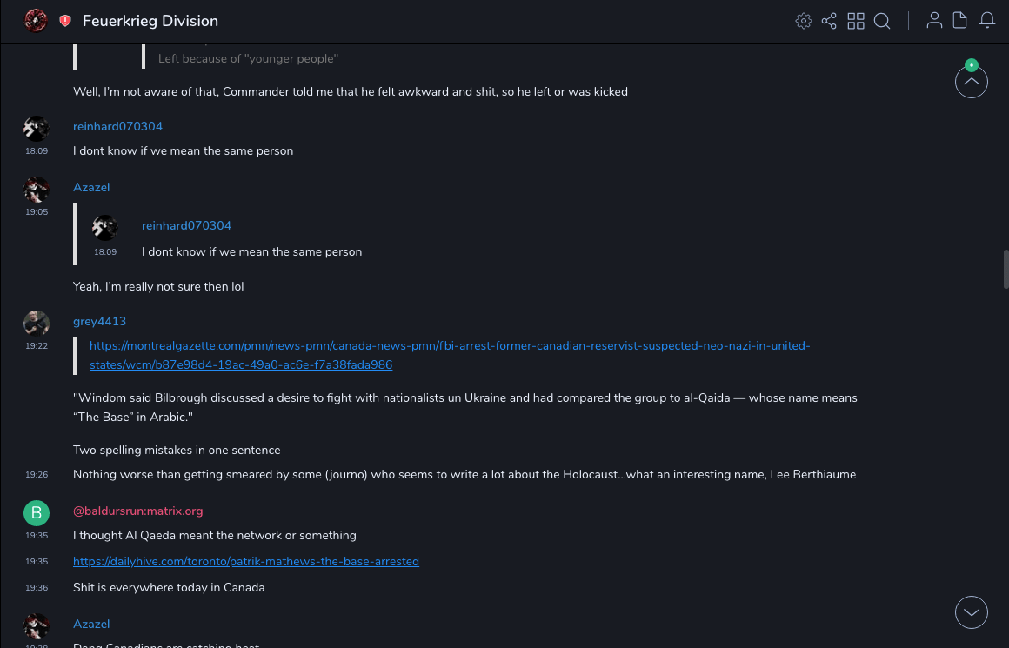Viewport: 1009px width, 648px height.
Task: Open the dailyhive.com Patrik Mathews link
Action: click(246, 562)
